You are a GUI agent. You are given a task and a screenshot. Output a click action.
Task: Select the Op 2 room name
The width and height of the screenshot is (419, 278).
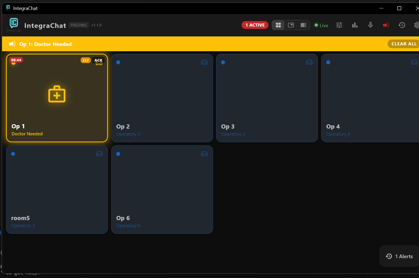(123, 126)
